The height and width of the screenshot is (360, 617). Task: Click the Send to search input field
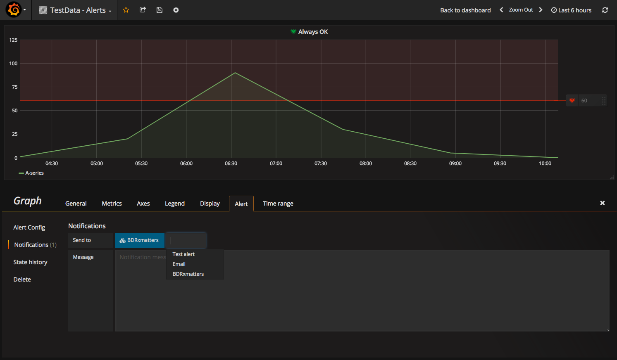coord(186,240)
